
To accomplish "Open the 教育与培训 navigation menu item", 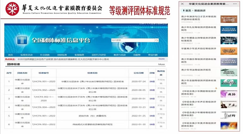I will [120, 55].
